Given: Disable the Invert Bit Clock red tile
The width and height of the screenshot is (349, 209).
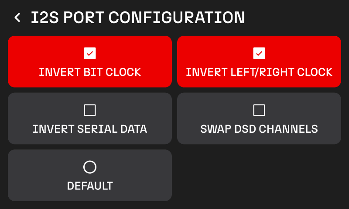Looking at the screenshot, I should click(x=90, y=61).
